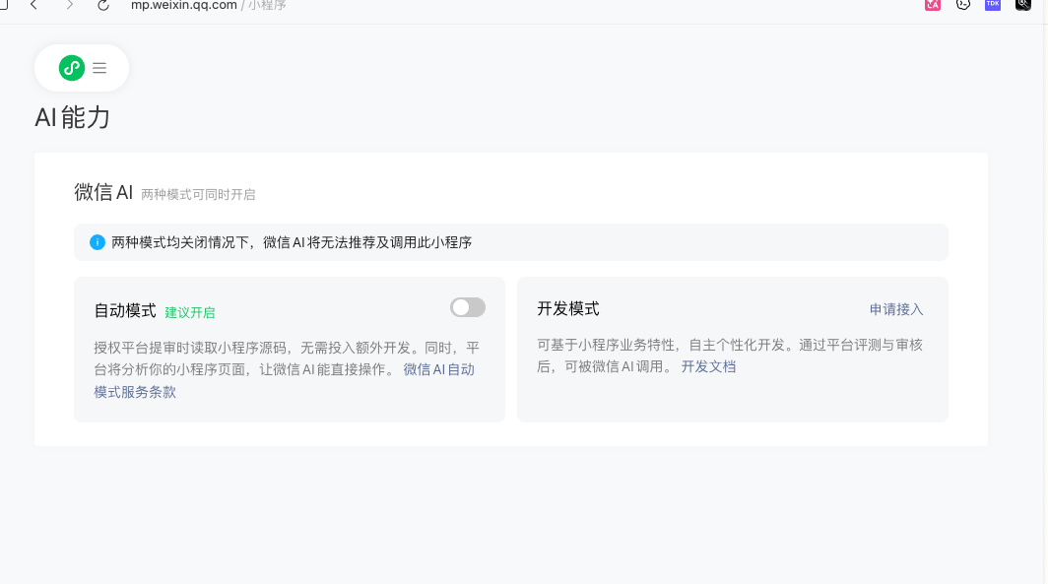The height and width of the screenshot is (584, 1048).
Task: Click the 开发模式 heading
Action: [568, 308]
